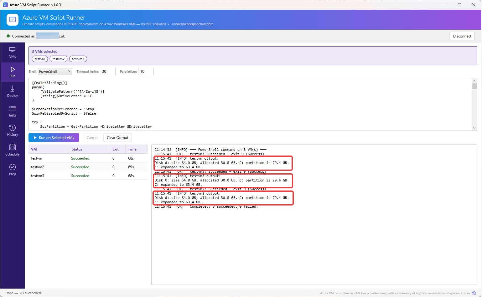This screenshot has height=297, width=482.
Task: Click the testvm3 selected VM chip
Action: click(78, 59)
